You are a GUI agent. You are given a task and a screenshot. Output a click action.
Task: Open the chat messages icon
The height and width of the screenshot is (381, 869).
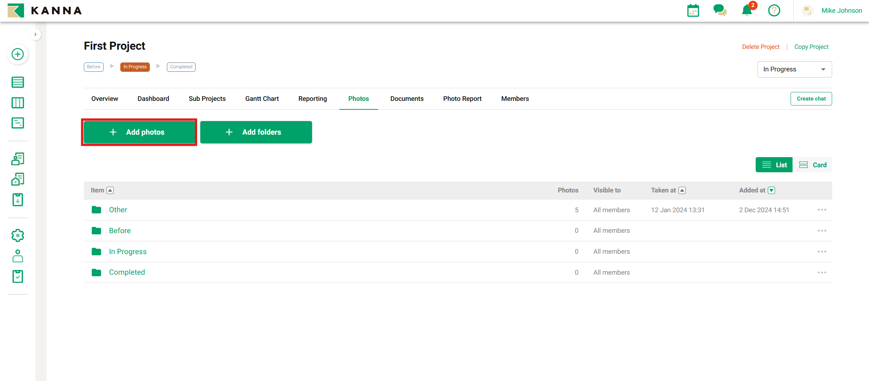coord(720,10)
